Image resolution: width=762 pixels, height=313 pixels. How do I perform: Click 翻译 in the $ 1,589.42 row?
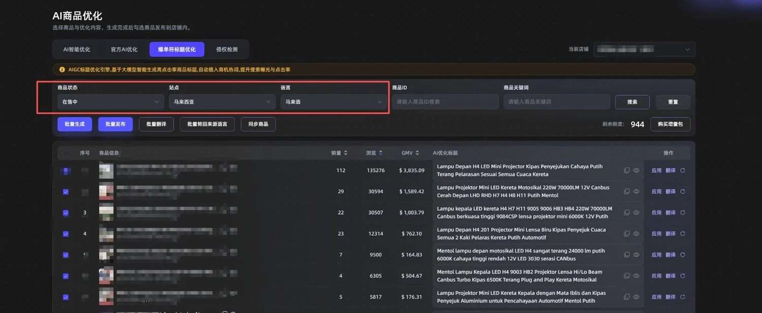click(x=671, y=191)
